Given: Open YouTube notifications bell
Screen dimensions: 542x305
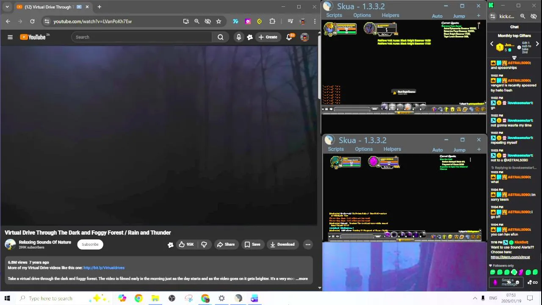Looking at the screenshot, I should tap(289, 37).
